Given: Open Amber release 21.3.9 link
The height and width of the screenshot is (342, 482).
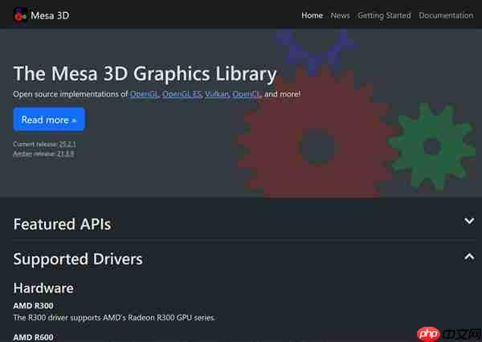Looking at the screenshot, I should pyautogui.click(x=65, y=153).
